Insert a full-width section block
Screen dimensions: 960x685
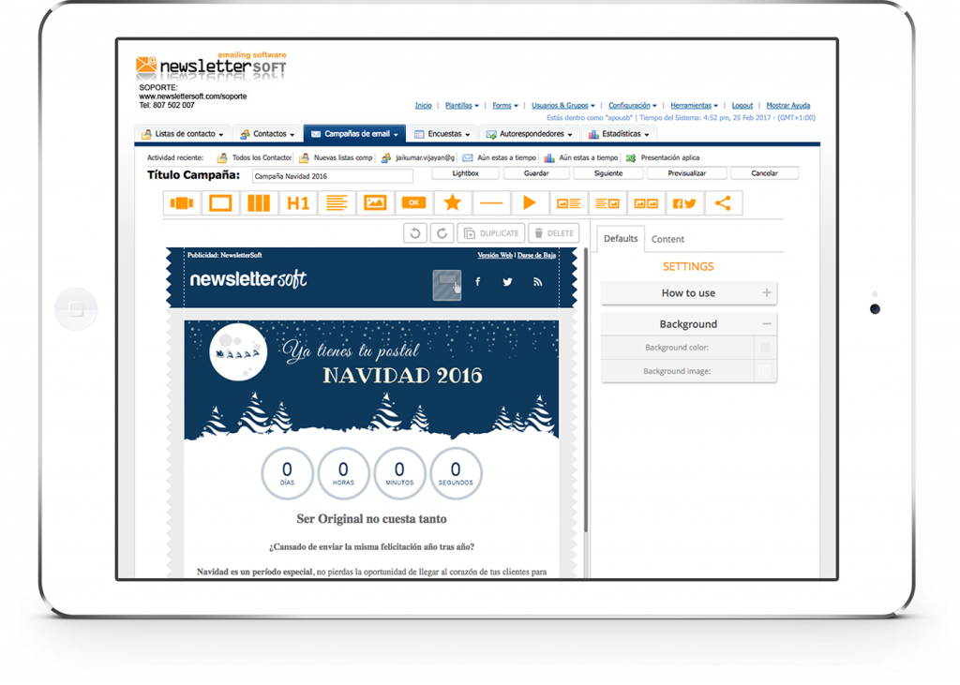coord(182,203)
